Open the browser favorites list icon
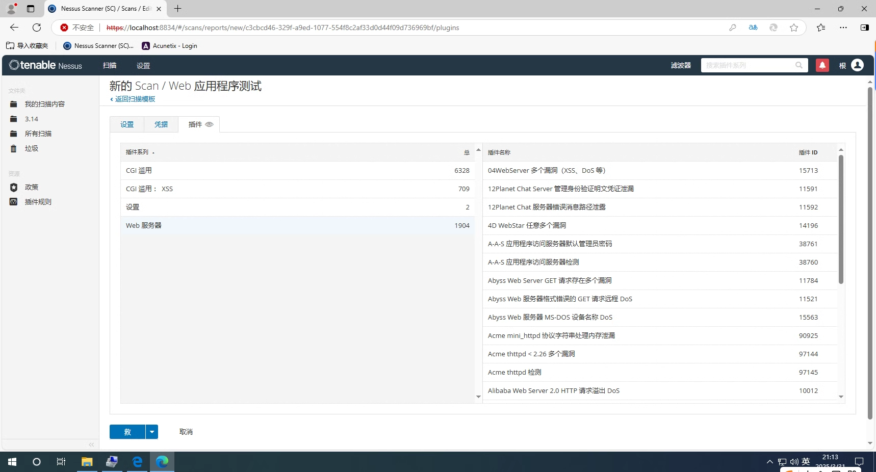The width and height of the screenshot is (876, 472). [x=821, y=28]
